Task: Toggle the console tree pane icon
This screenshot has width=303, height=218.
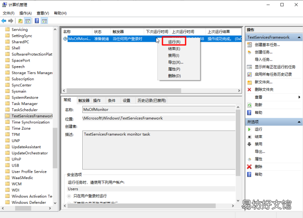Action: click(28, 21)
